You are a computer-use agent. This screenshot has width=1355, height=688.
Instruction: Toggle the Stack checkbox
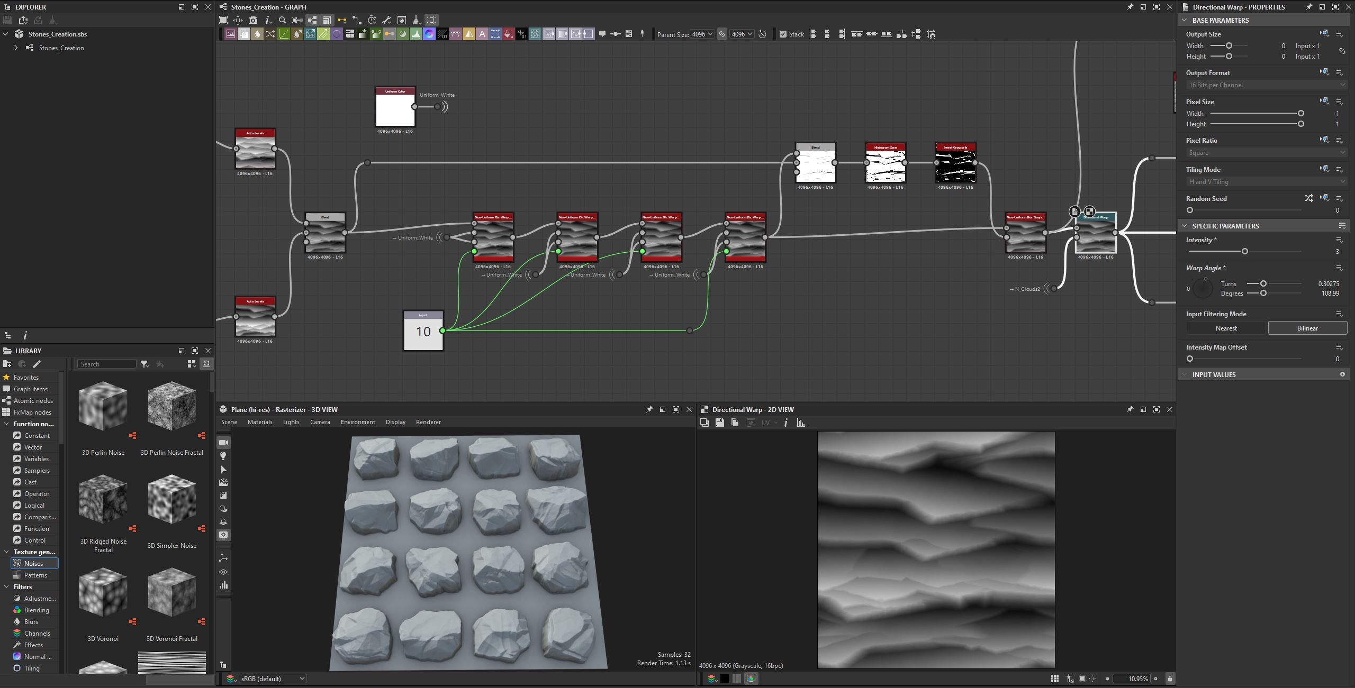[x=783, y=34]
